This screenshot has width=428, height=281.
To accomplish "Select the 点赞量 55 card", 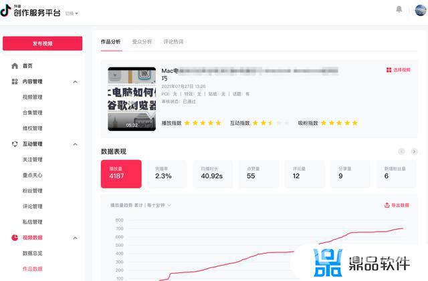I will [259, 174].
